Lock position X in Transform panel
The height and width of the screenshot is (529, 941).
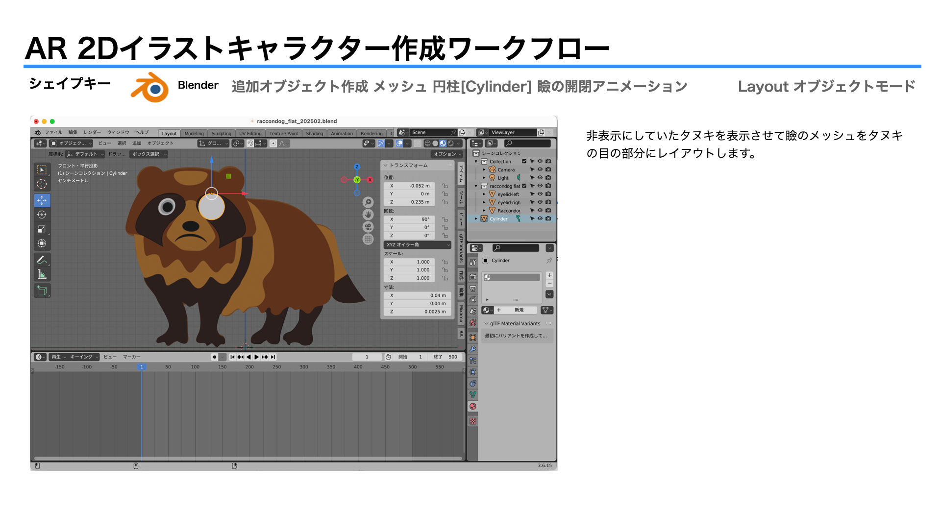(445, 186)
